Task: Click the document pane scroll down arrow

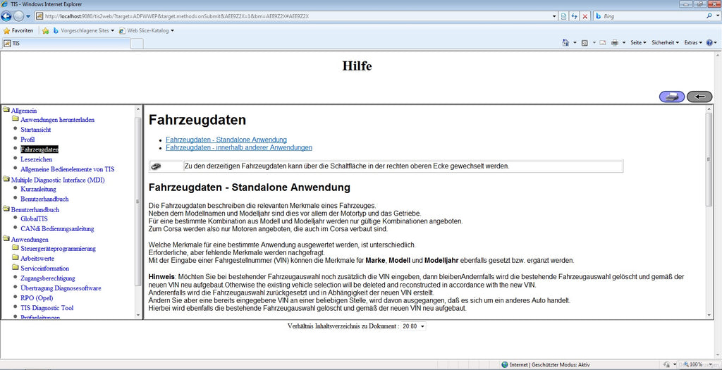Action: [x=709, y=314]
